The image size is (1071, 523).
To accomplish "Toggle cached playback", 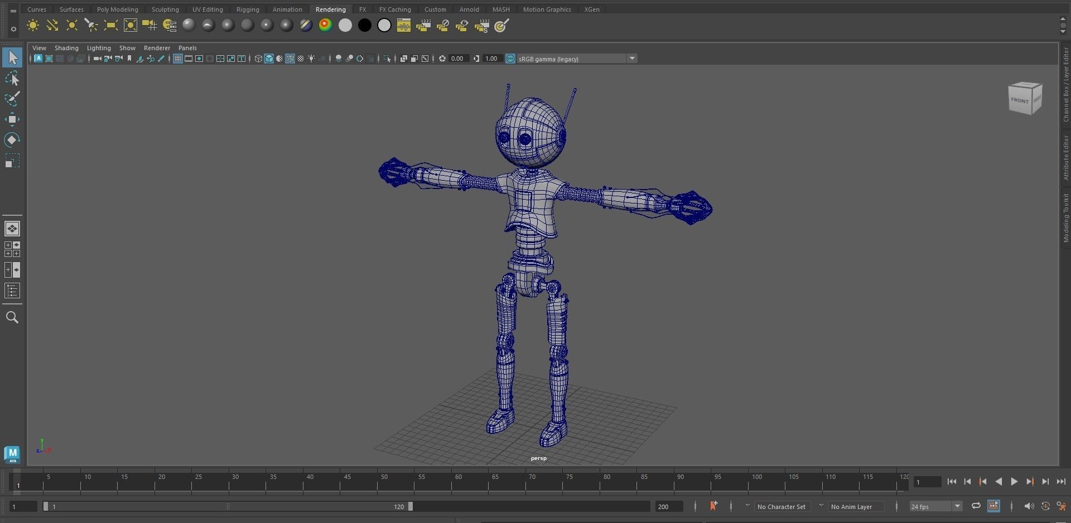I will pyautogui.click(x=993, y=506).
